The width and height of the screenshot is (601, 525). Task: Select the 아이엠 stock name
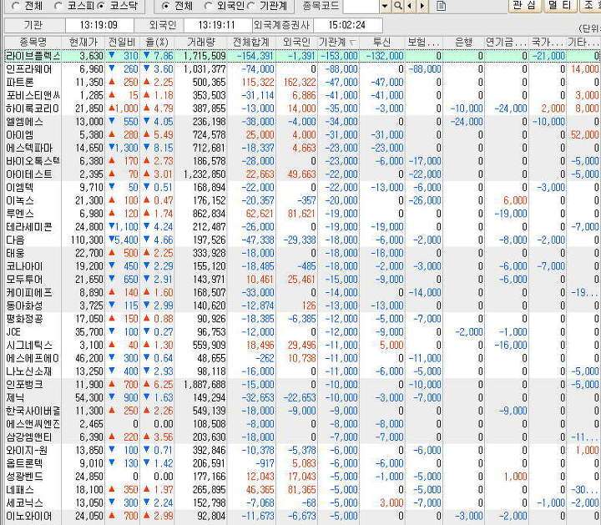[20, 135]
